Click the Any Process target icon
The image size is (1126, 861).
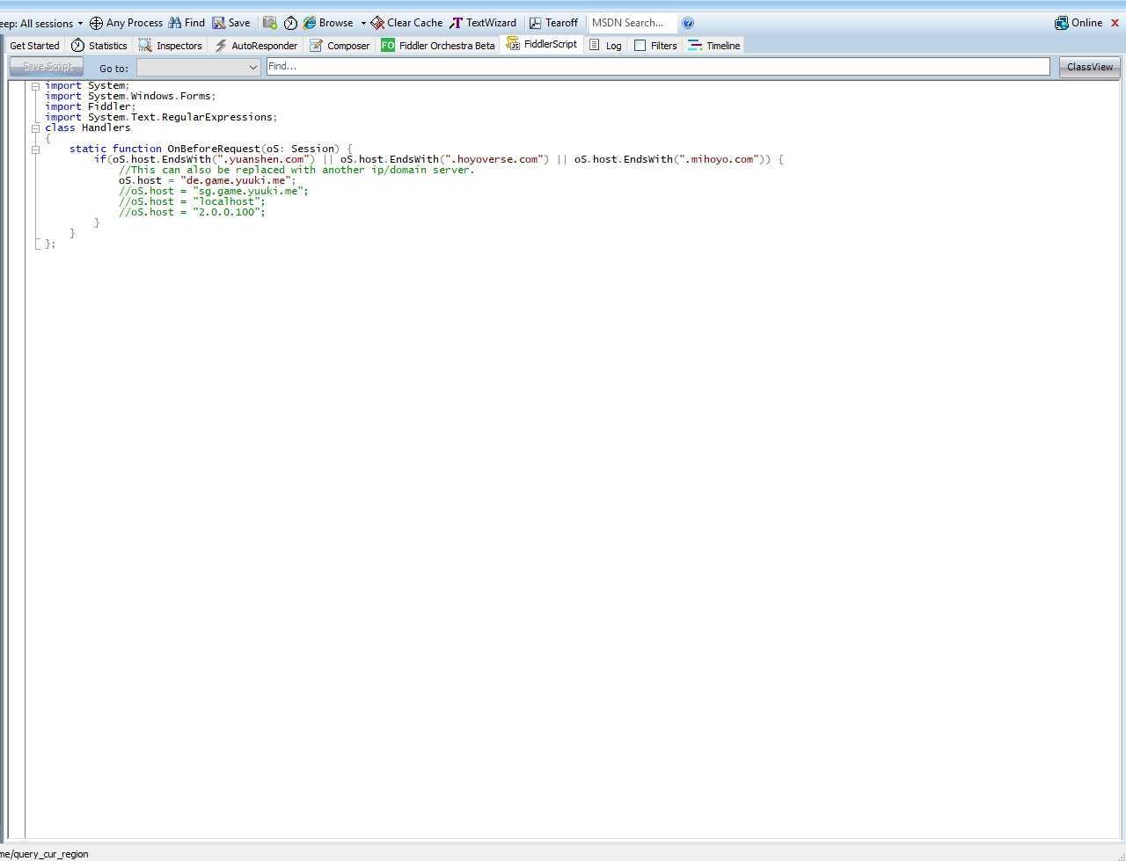coord(97,23)
